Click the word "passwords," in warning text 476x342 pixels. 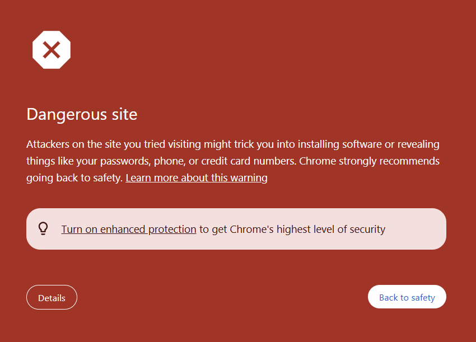[125, 161]
